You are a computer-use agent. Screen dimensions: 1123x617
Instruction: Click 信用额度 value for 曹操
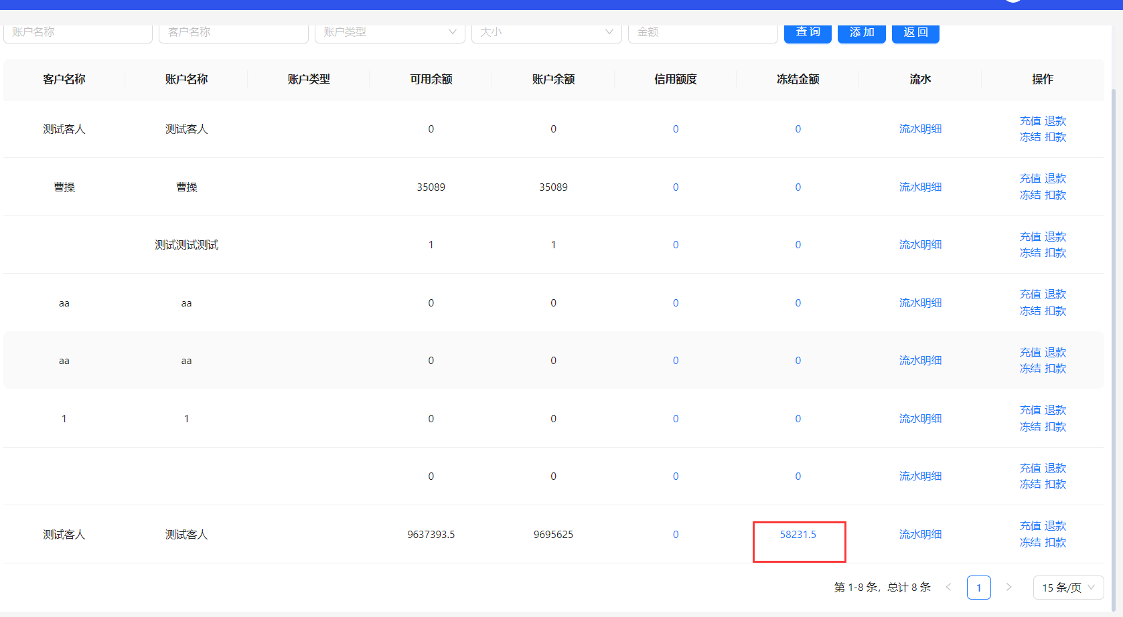pyautogui.click(x=676, y=187)
